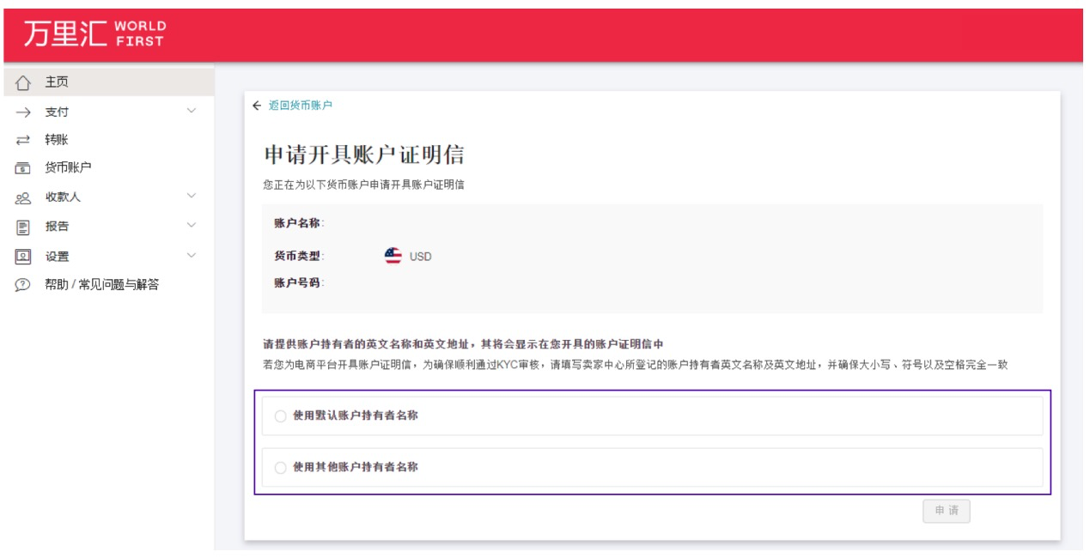Click the people icon beside 收款人
The image size is (1090, 558).
tap(23, 197)
